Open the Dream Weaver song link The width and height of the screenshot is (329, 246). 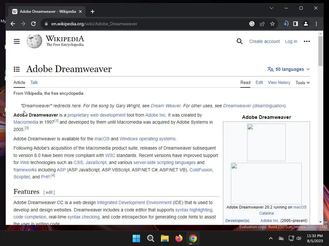coord(166,106)
